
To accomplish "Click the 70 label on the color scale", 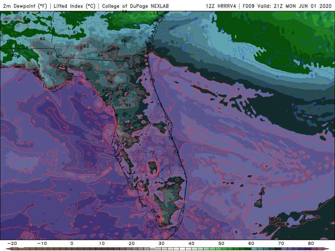I will click(281, 243).
